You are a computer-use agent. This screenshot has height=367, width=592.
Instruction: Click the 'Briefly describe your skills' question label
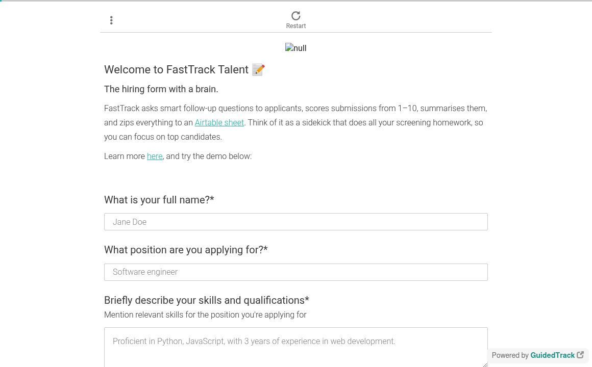pyautogui.click(x=206, y=300)
